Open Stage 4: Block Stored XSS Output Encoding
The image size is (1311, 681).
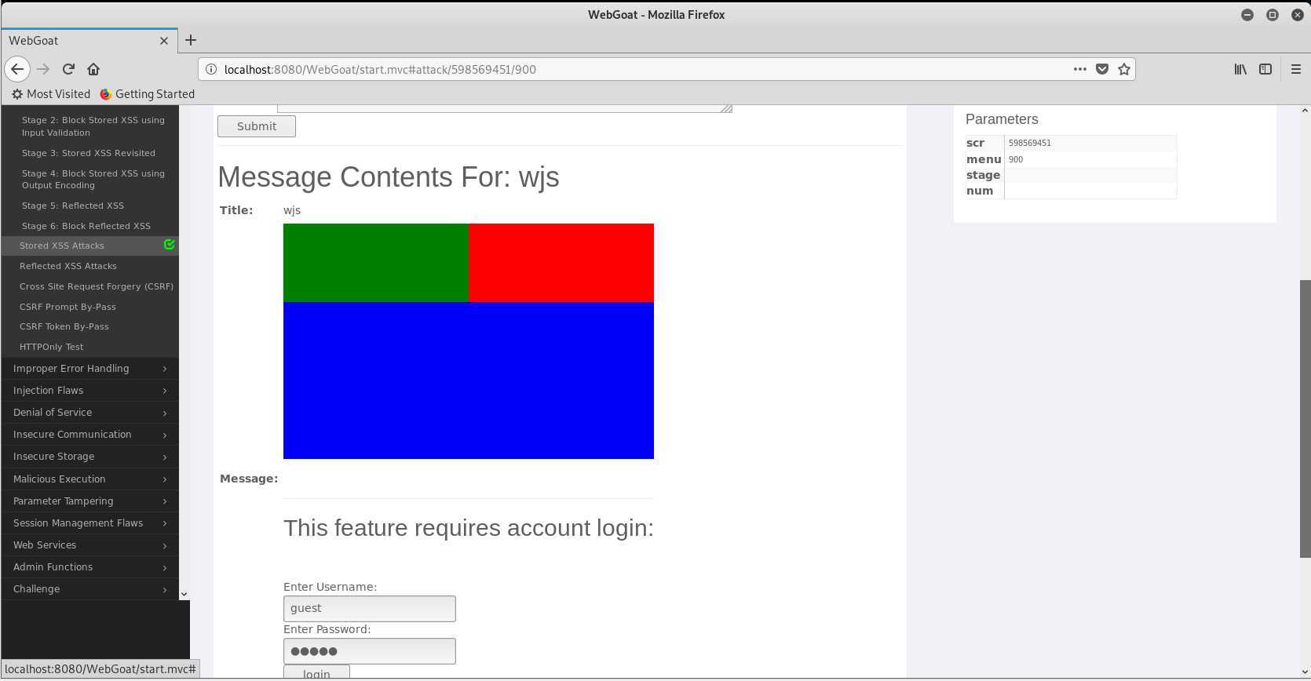93,179
